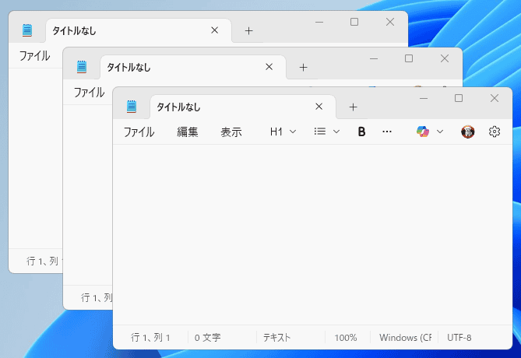521x358 pixels.
Task: Select タイトルなし tab in the middle window
Action: [x=192, y=68]
